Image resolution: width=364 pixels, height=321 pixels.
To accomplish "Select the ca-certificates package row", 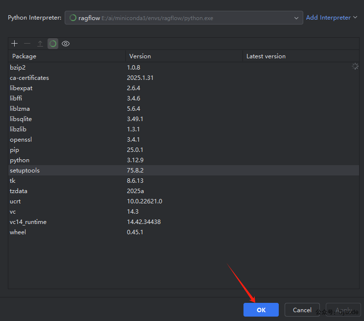I will pyautogui.click(x=184, y=77).
